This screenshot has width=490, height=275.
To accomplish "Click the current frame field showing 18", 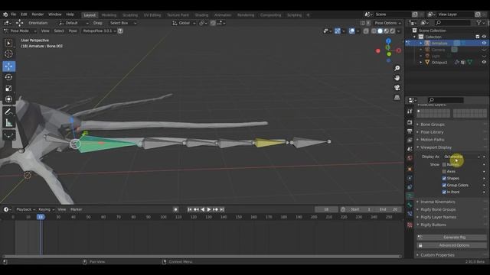I will tap(326, 209).
